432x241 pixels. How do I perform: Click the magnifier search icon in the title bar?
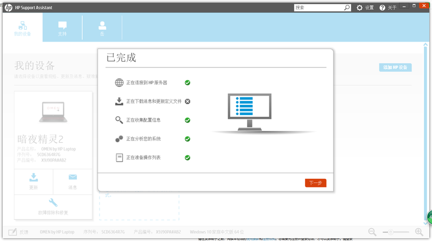tap(347, 8)
